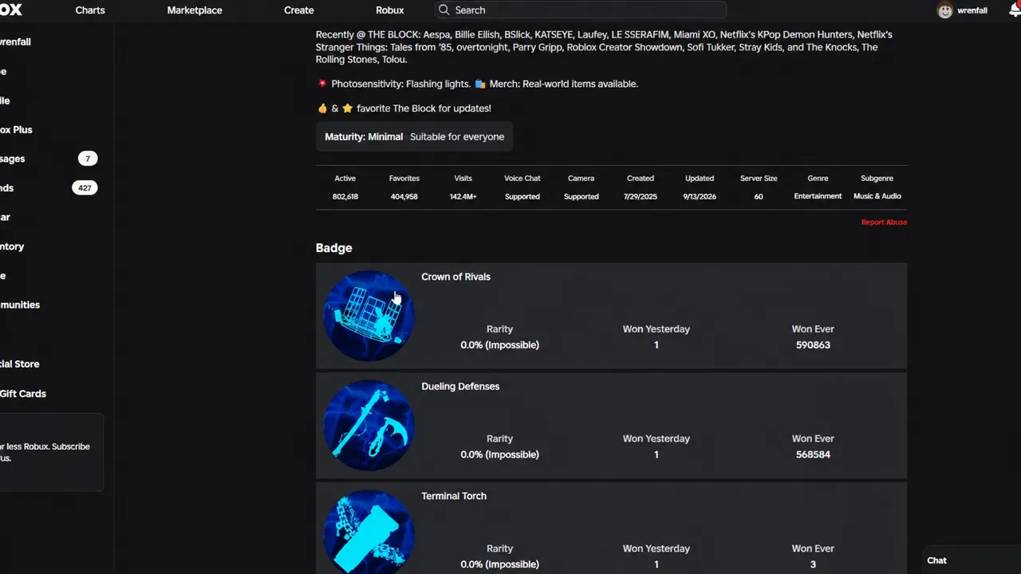Click the Merch: Real-world items available text
1021x574 pixels.
(564, 84)
